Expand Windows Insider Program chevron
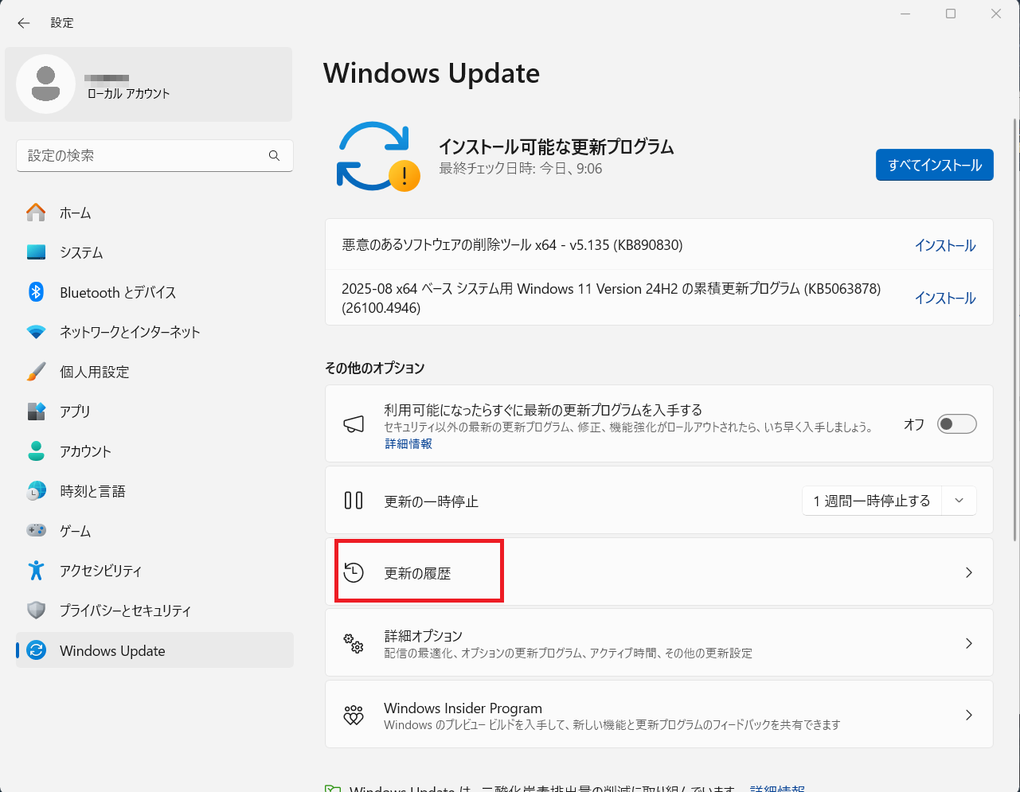The height and width of the screenshot is (792, 1020). coord(969,715)
